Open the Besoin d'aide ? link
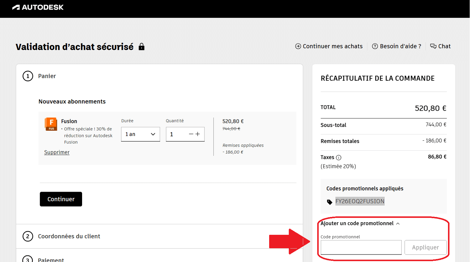The image size is (470, 262). pyautogui.click(x=396, y=46)
